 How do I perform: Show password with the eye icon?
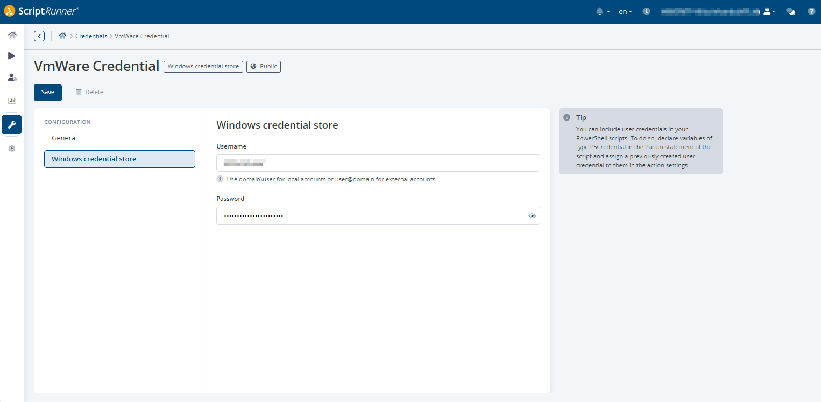tap(532, 216)
